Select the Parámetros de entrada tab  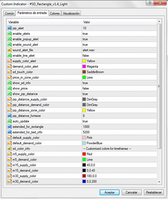tap(32, 13)
